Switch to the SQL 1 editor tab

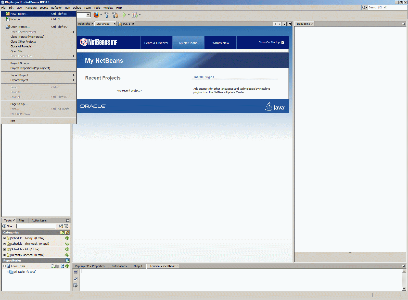point(126,24)
